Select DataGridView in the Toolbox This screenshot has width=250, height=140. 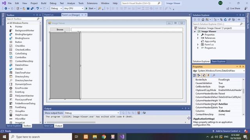click(22, 65)
